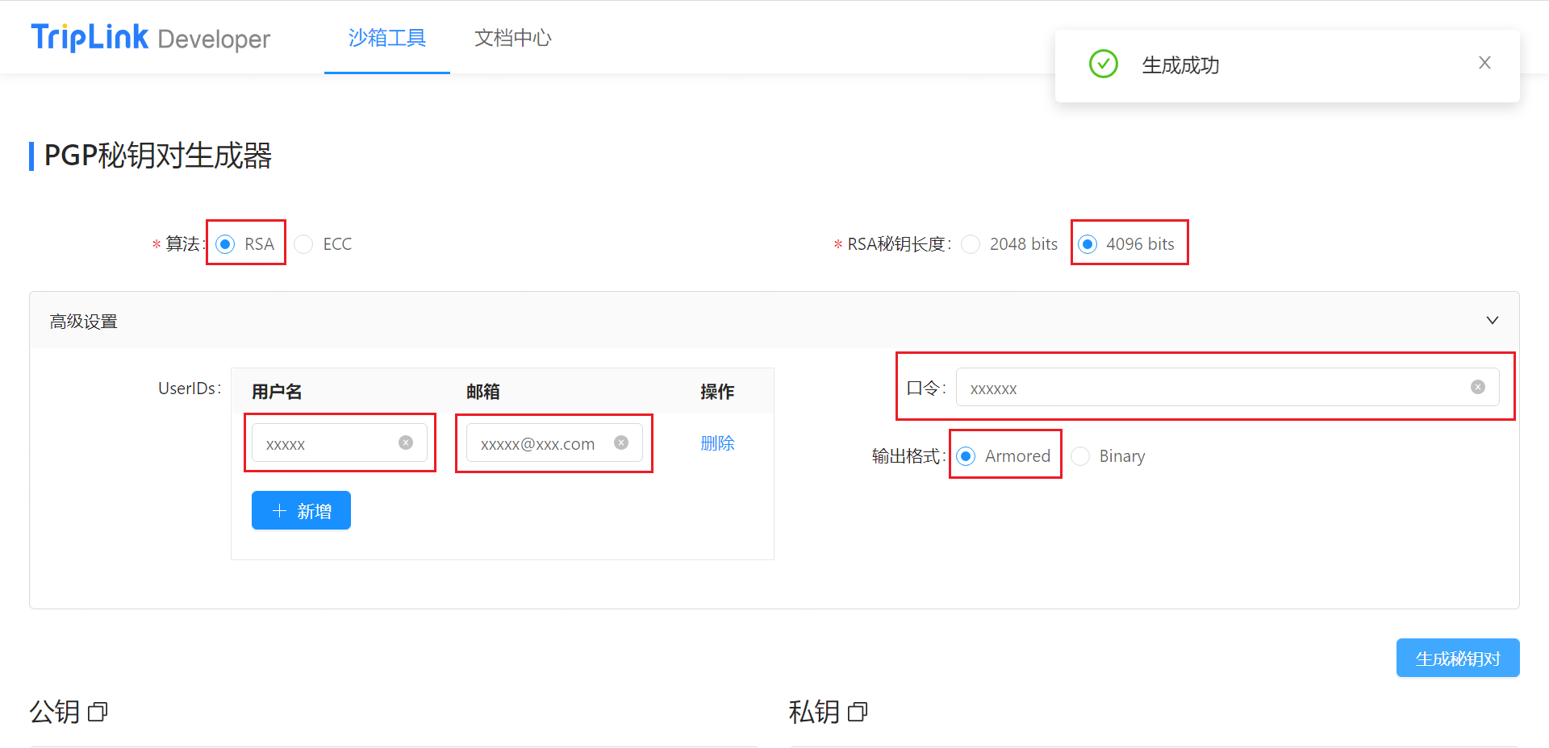
Task: Focus the 口令 passphrase input field
Action: click(1210, 388)
